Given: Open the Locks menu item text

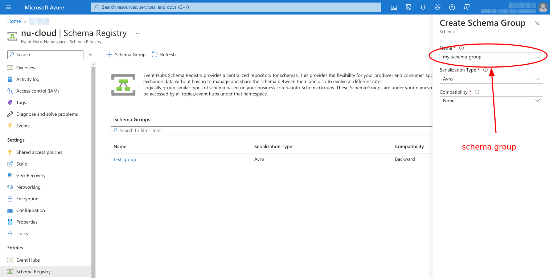Looking at the screenshot, I should coord(22,234).
